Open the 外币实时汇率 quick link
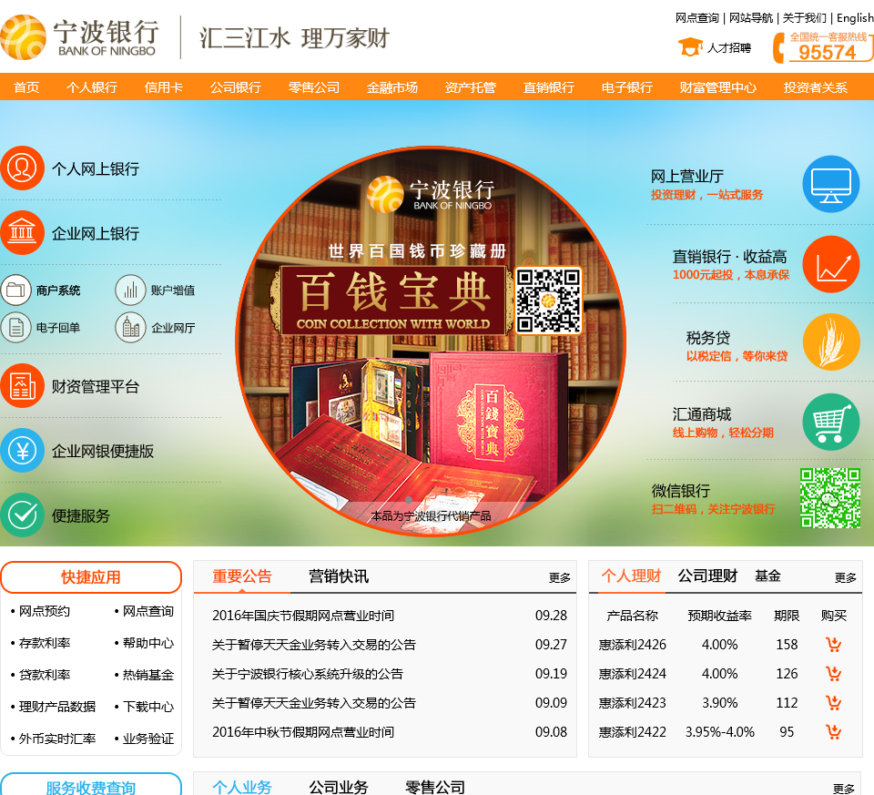874x795 pixels. pyautogui.click(x=56, y=739)
